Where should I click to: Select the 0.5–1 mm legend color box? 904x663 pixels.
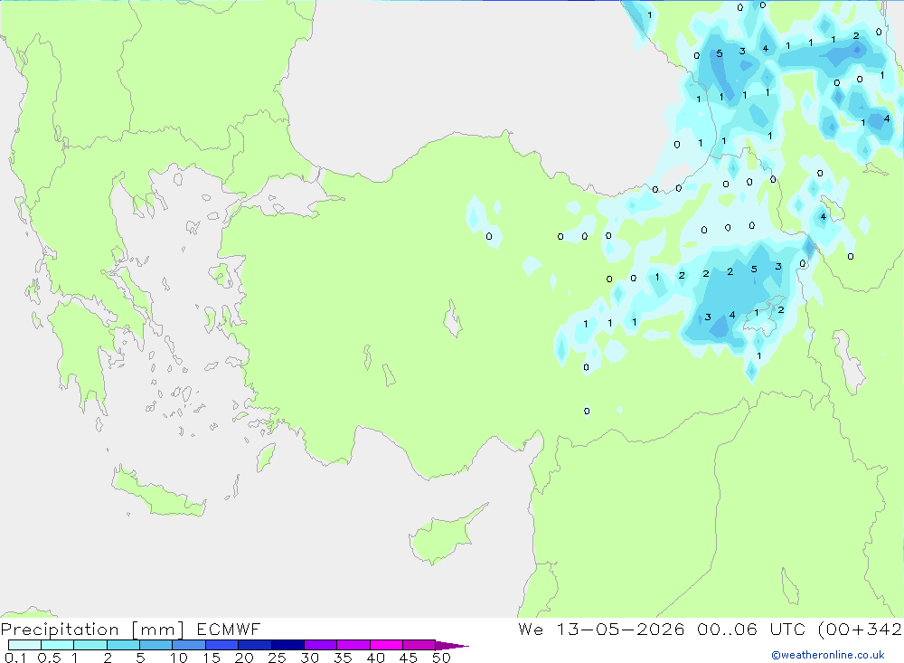coord(58,645)
